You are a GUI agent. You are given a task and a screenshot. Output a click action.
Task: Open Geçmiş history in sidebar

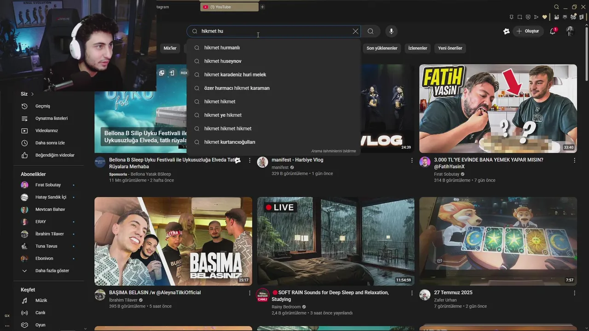click(x=48, y=106)
